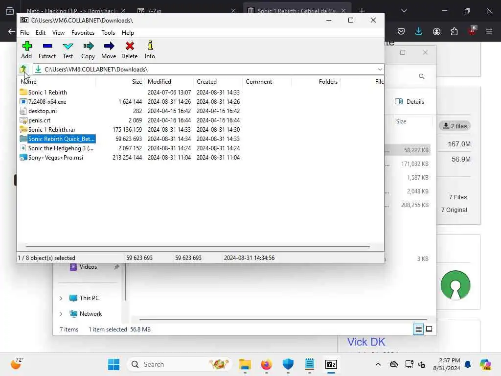This screenshot has width=501, height=376.
Task: Open the list all tabs dropdown
Action: click(404, 11)
